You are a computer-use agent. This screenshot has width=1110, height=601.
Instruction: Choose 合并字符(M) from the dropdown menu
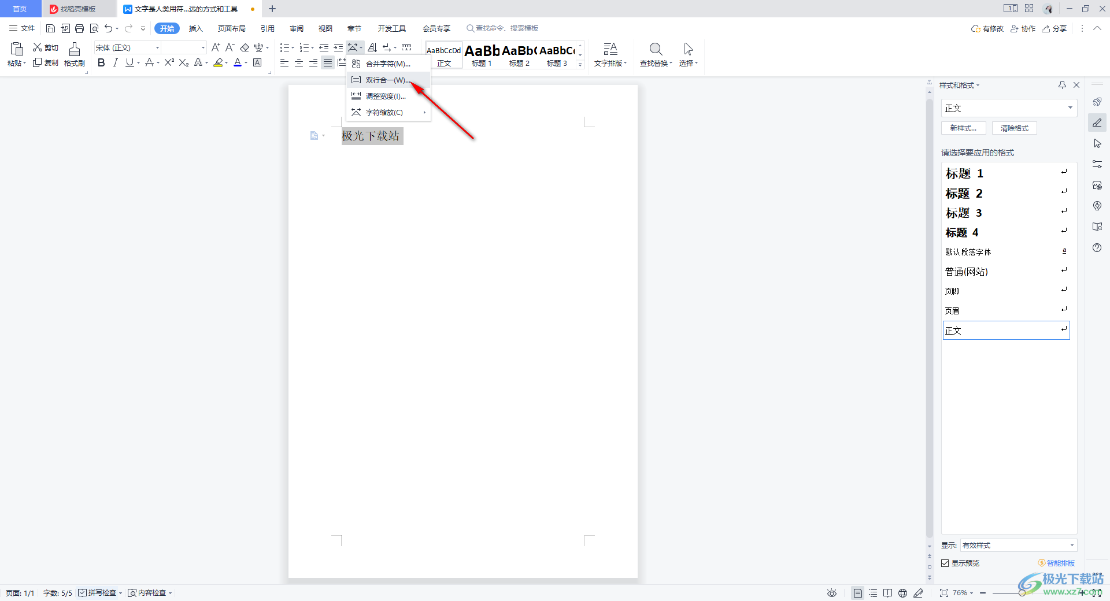coord(388,64)
